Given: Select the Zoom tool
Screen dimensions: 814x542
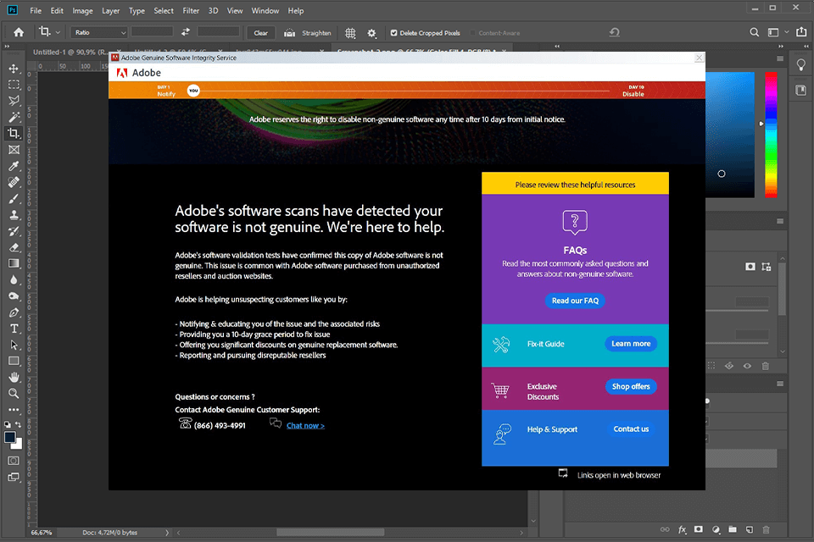Looking at the screenshot, I should (x=14, y=393).
